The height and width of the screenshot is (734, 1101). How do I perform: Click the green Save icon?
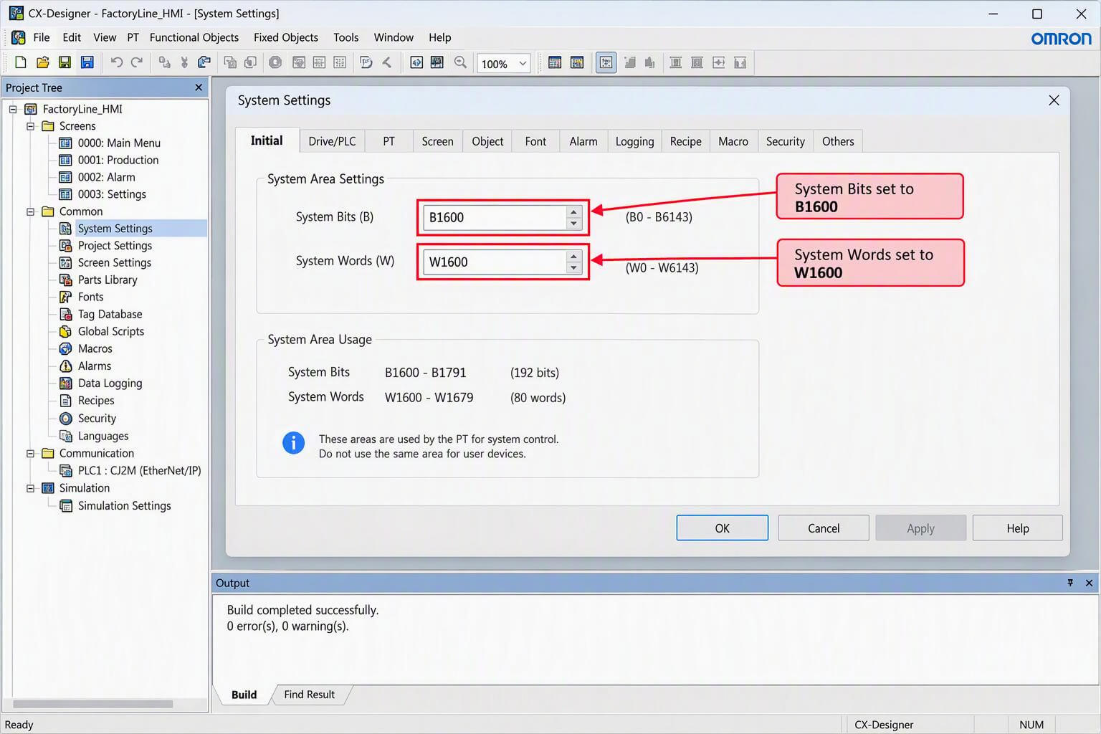click(x=65, y=63)
